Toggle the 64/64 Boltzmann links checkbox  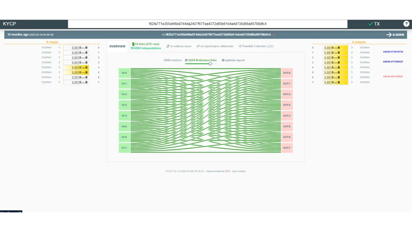click(186, 60)
